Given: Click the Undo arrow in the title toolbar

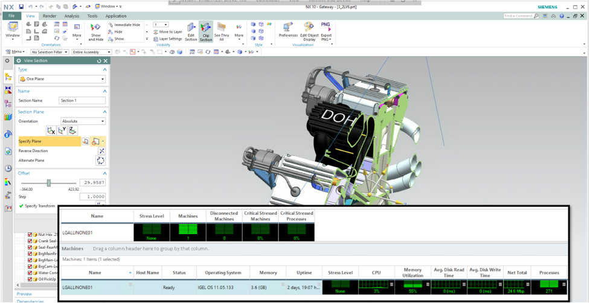Looking at the screenshot, I should pos(30,7).
